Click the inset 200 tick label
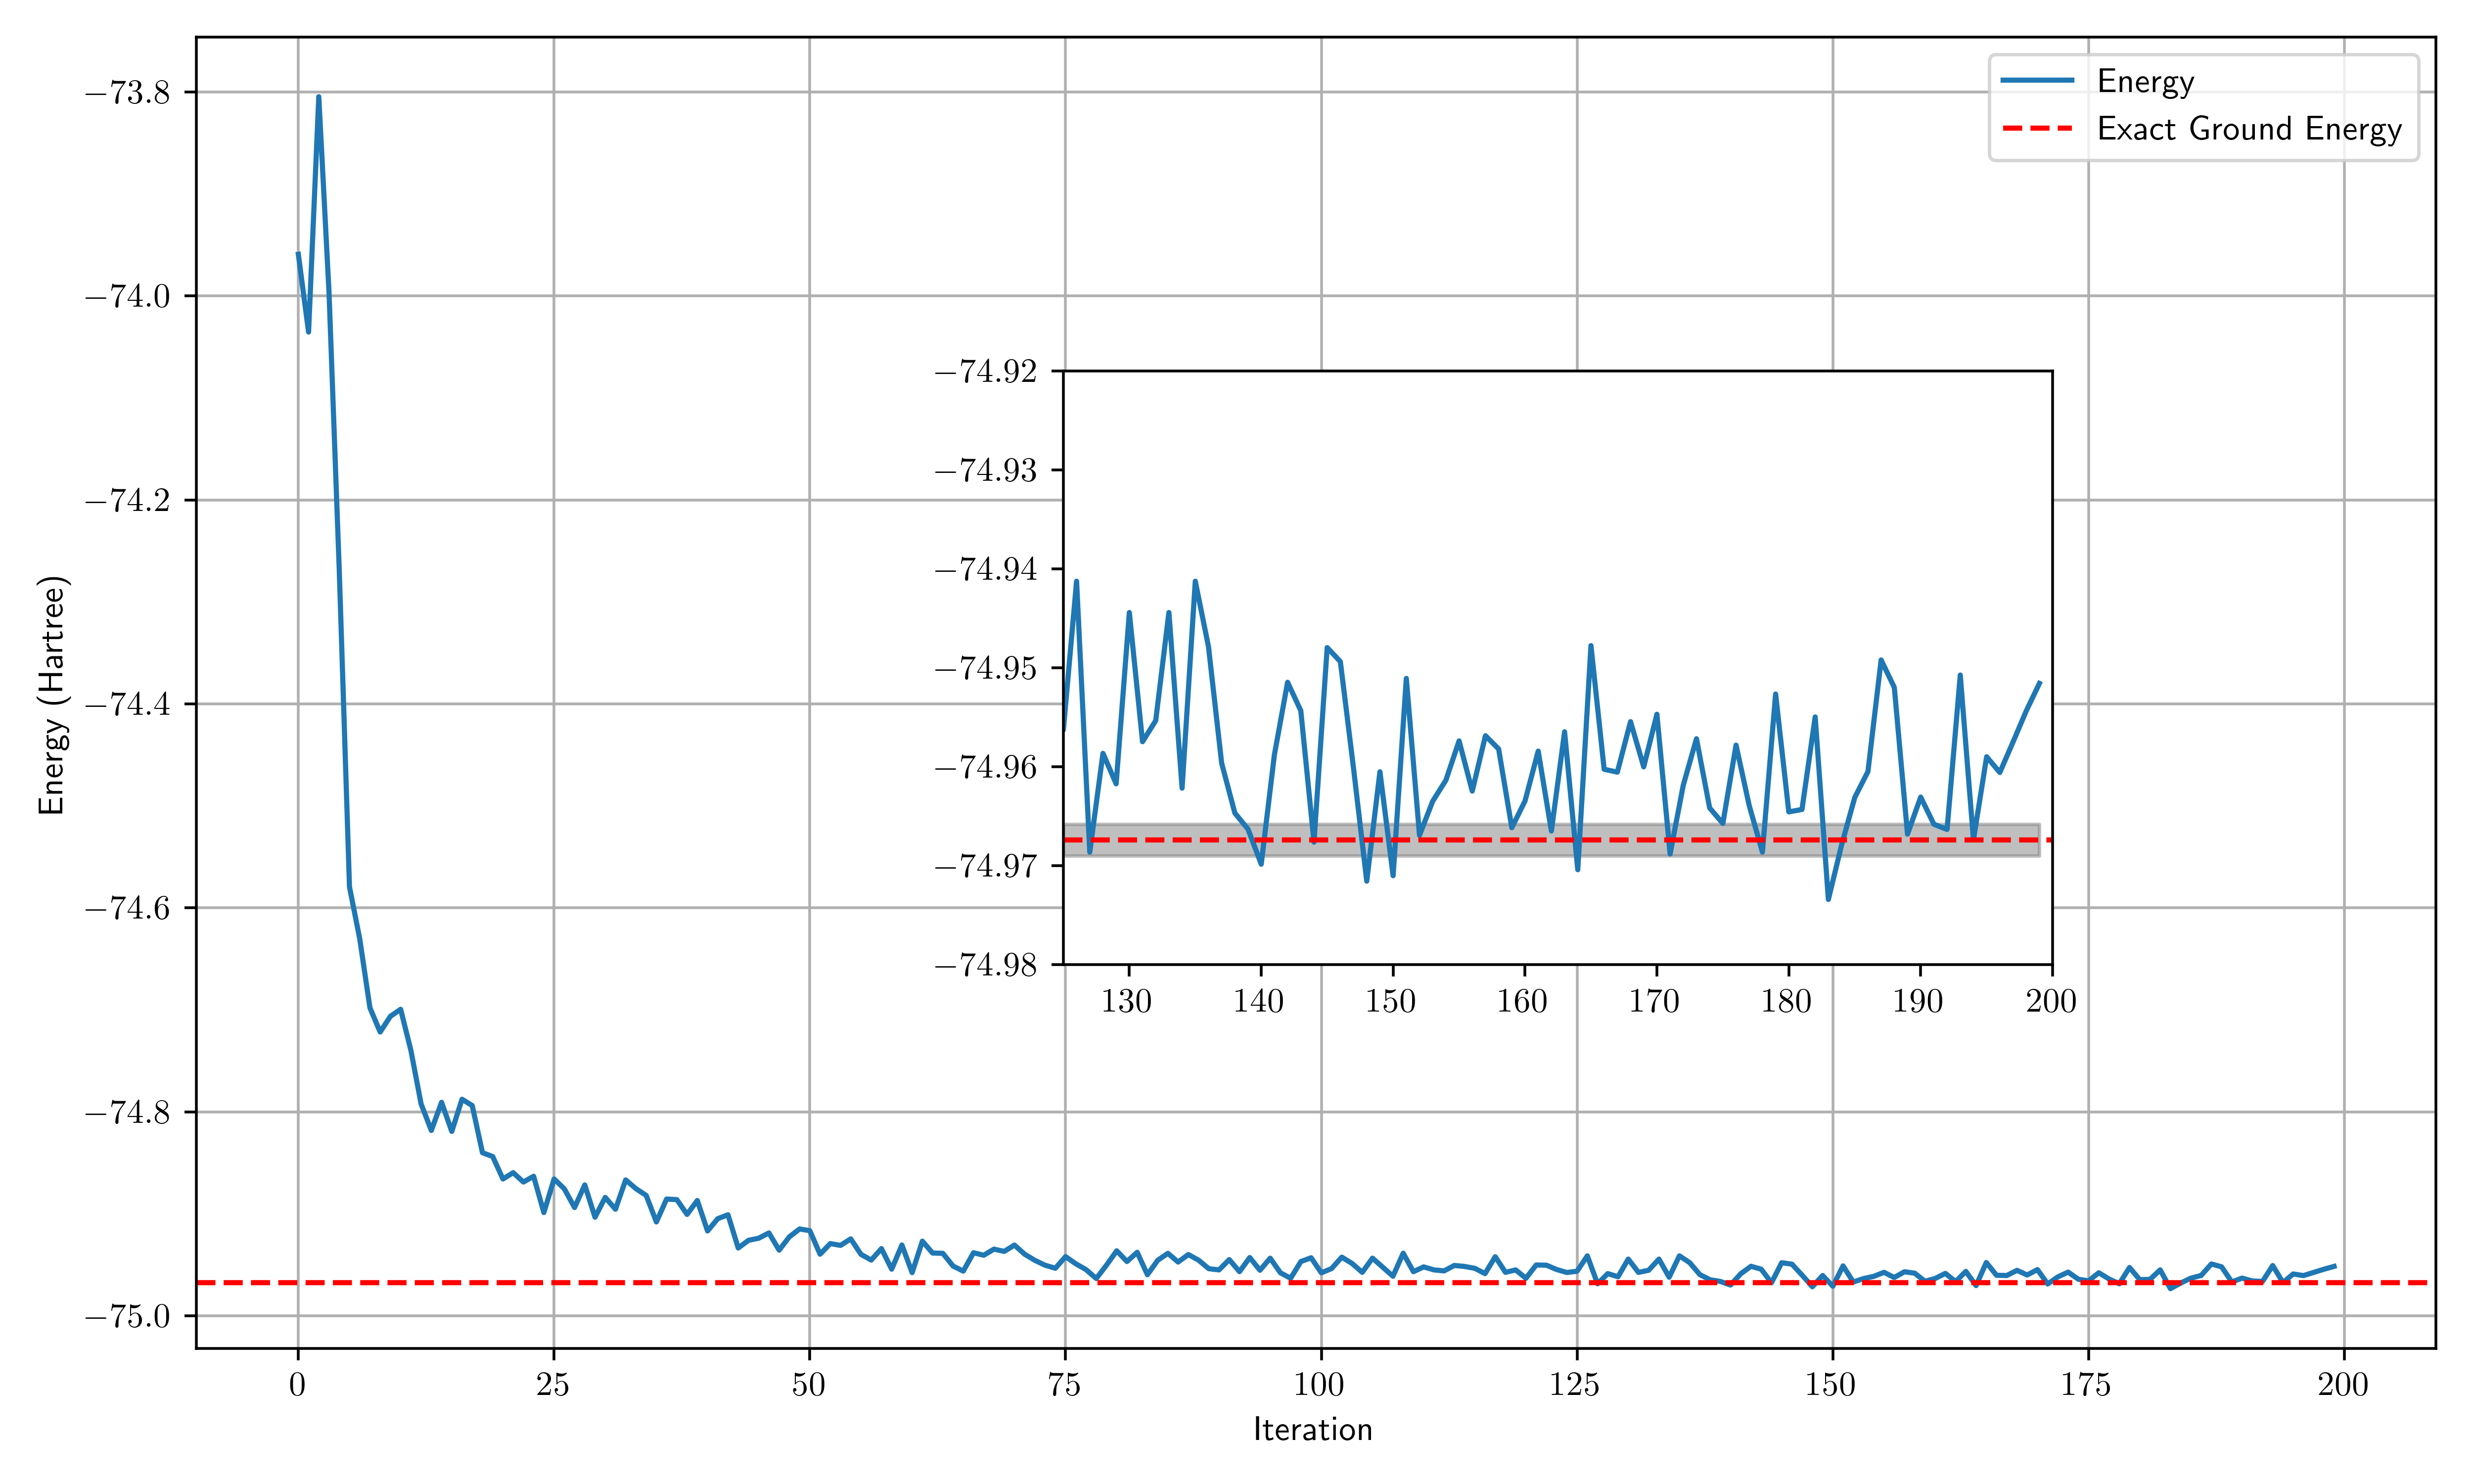 click(x=2051, y=1001)
